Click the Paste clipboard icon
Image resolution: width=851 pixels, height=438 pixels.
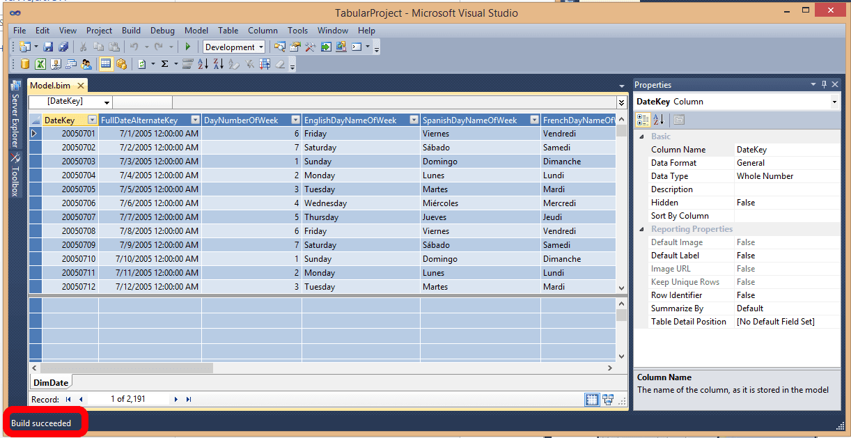[113, 47]
